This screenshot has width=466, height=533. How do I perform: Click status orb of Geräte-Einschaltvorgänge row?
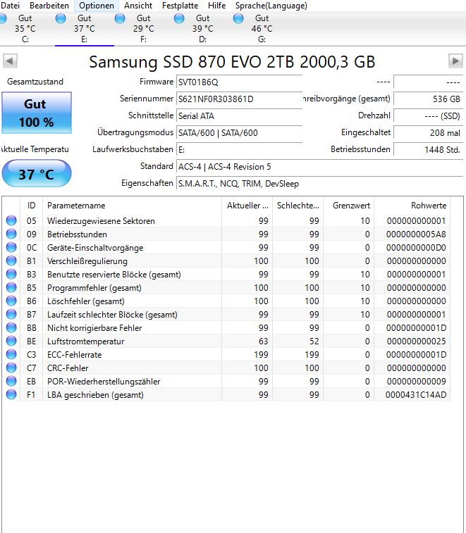(x=11, y=247)
